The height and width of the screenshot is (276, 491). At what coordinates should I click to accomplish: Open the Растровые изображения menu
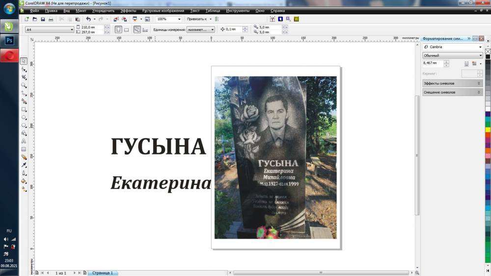pyautogui.click(x=163, y=11)
